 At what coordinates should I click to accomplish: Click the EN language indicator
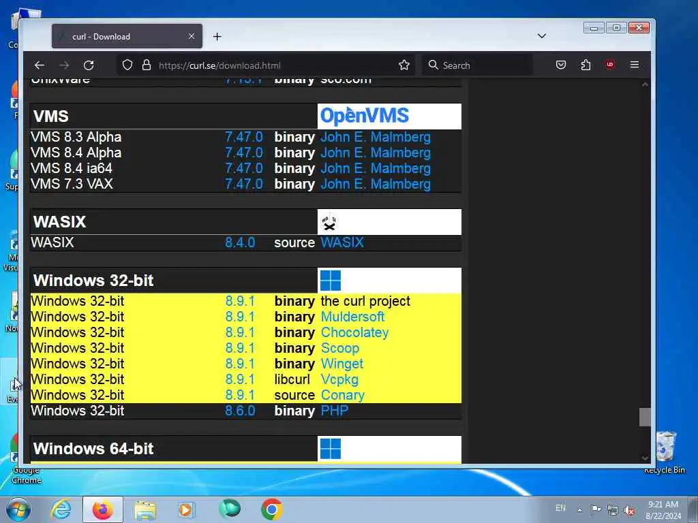coord(560,508)
